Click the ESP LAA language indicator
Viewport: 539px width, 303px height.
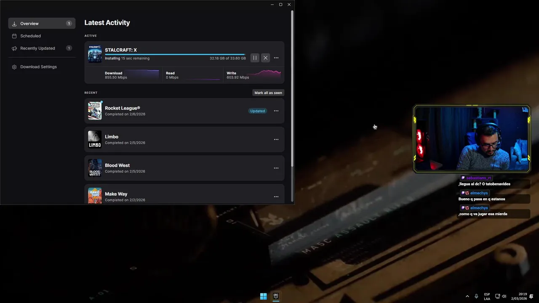pyautogui.click(x=487, y=296)
